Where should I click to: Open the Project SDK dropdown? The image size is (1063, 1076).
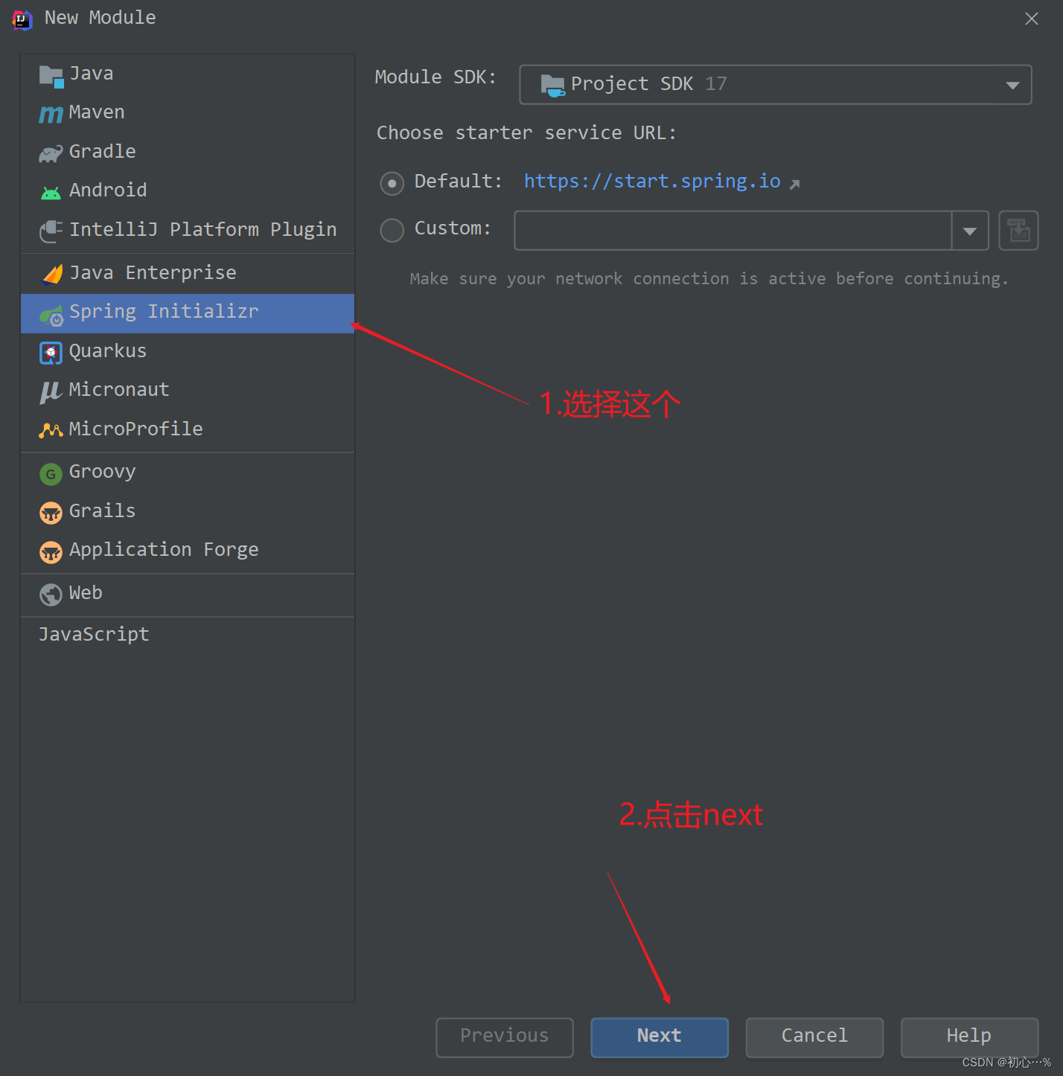point(1012,85)
